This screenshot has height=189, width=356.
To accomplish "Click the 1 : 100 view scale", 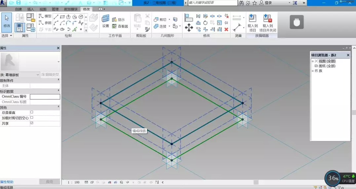I will tap(74, 182).
